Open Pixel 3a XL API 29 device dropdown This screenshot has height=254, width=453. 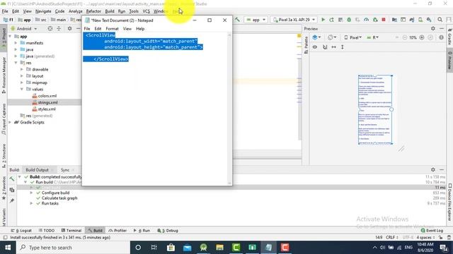click(294, 20)
